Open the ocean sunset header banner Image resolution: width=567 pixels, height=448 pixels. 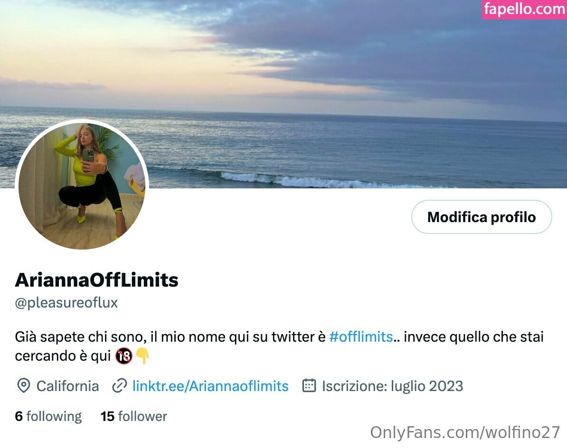pyautogui.click(x=283, y=94)
